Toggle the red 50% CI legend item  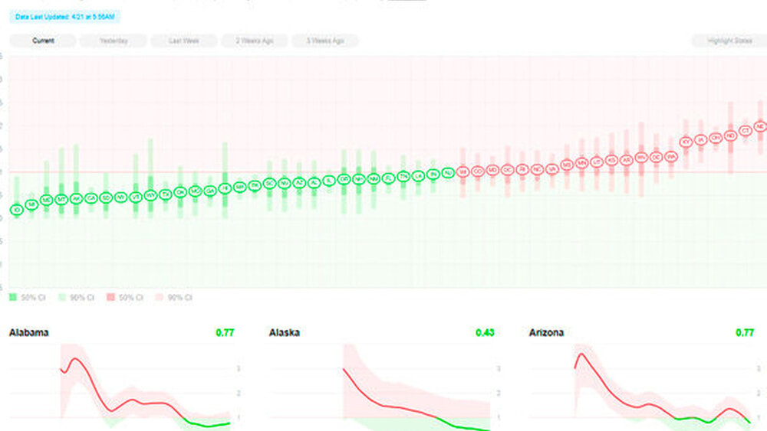click(126, 297)
